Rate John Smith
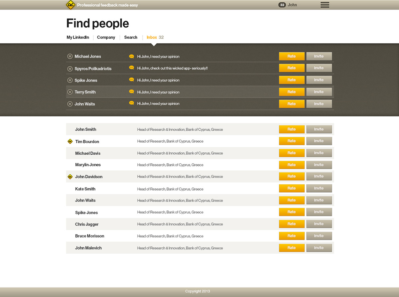The height and width of the screenshot is (297, 399). click(292, 129)
